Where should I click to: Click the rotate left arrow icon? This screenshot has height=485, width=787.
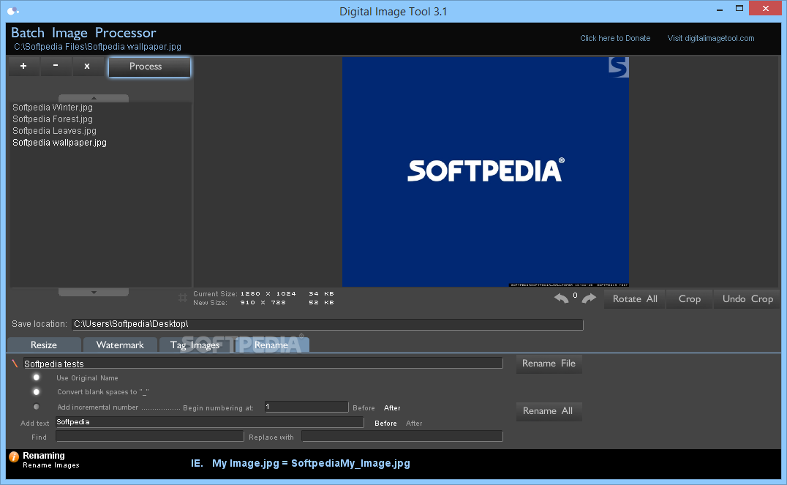click(x=561, y=298)
